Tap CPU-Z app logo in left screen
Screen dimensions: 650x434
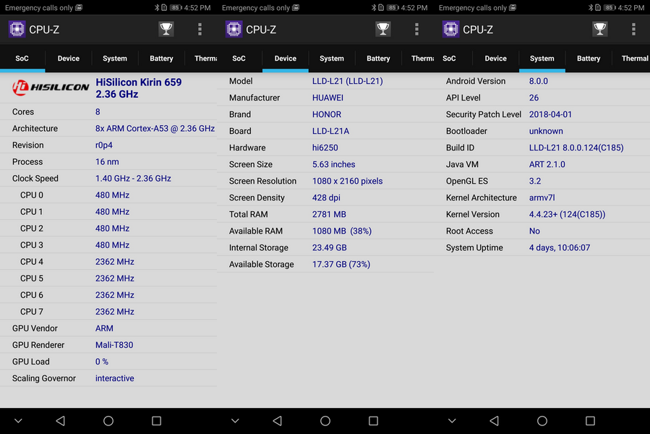click(17, 30)
